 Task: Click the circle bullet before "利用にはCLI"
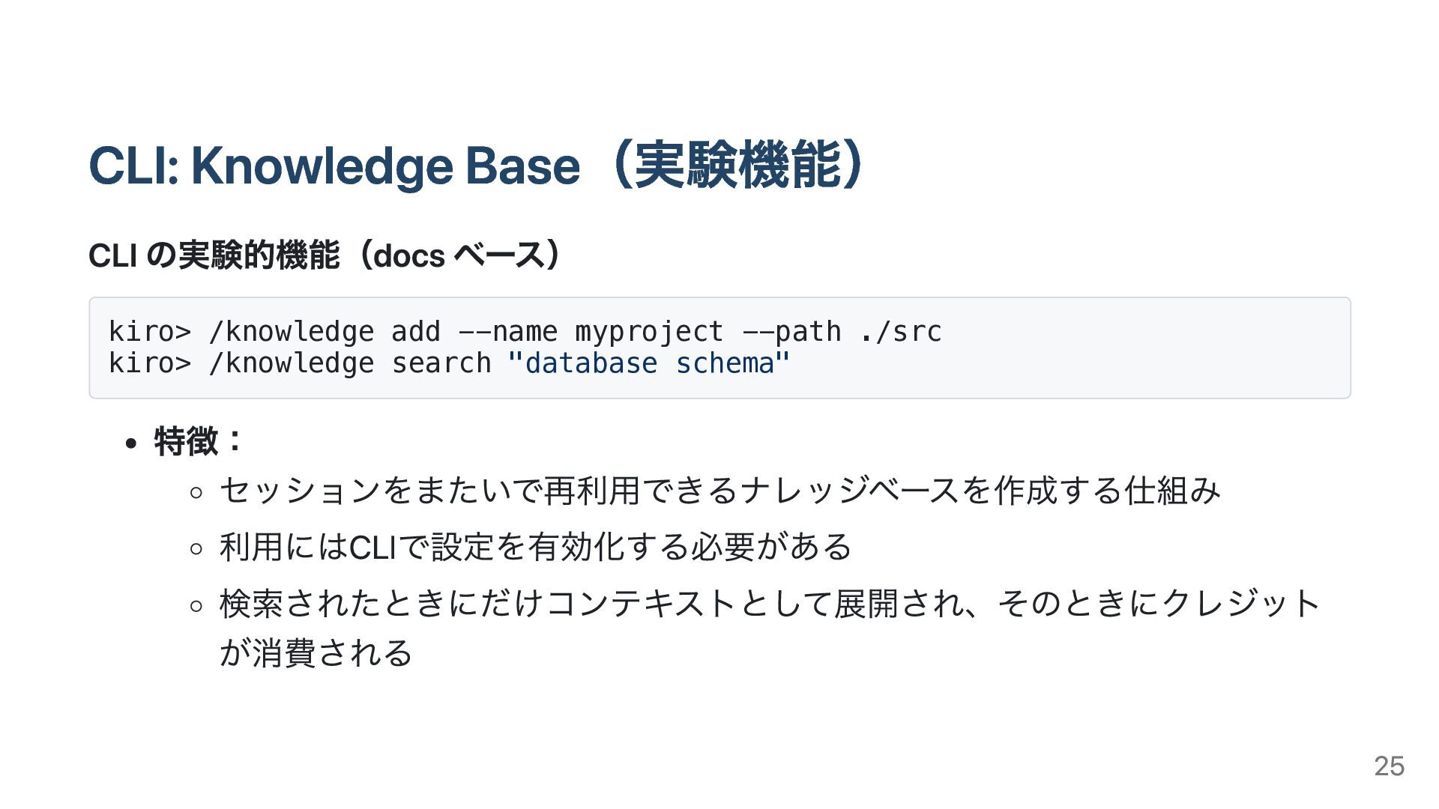pyautogui.click(x=196, y=548)
